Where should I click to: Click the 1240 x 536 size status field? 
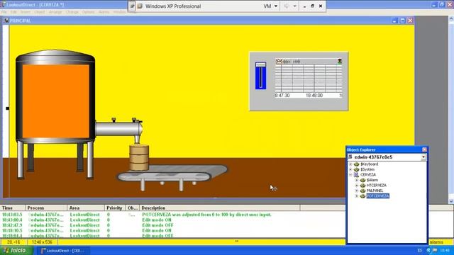click(x=42, y=242)
